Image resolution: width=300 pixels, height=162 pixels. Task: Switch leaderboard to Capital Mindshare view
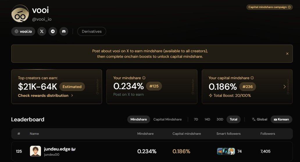point(167,119)
